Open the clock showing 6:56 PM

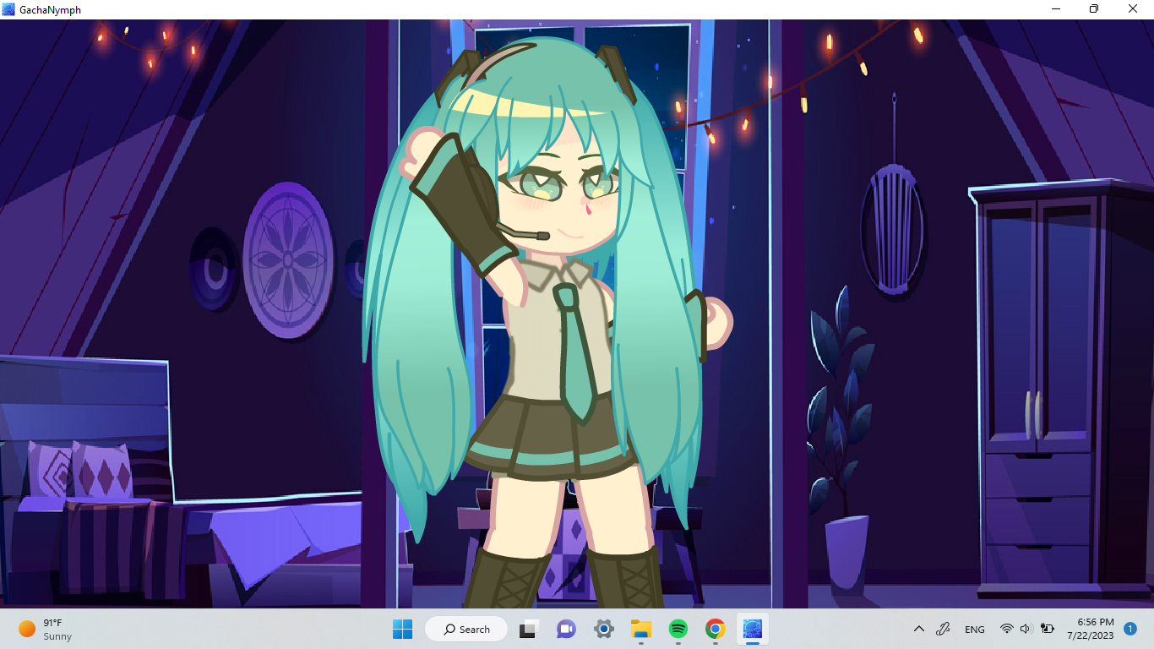click(1090, 629)
